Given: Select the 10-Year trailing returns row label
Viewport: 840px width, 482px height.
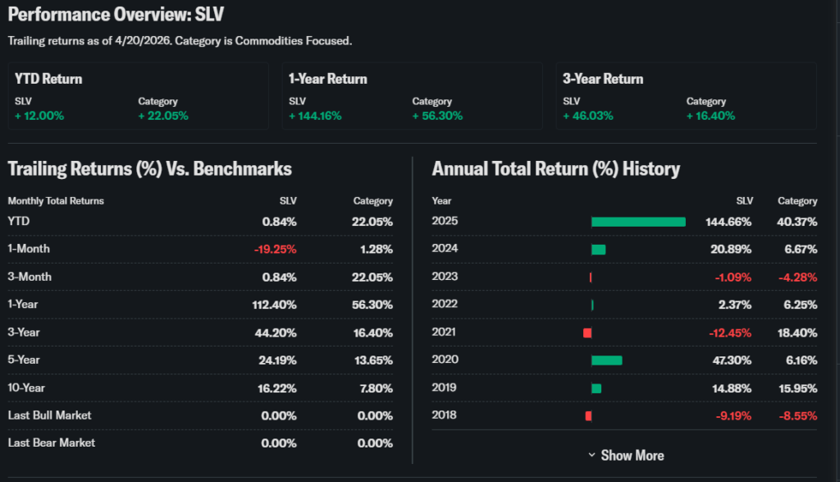Looking at the screenshot, I should coord(27,388).
